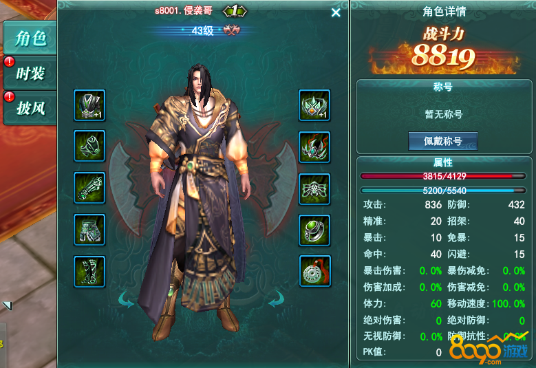Viewport: 536px width, 368px height.
Task: Select the horned mask equipment slot
Action: coord(314,147)
